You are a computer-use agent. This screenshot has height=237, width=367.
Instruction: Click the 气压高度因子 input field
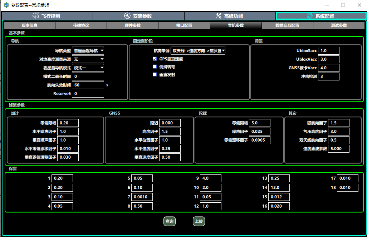[339, 132]
